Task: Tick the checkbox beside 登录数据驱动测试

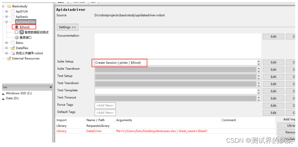Action: 16,32
